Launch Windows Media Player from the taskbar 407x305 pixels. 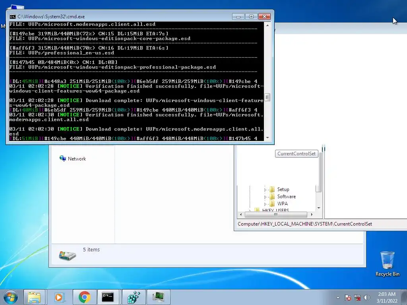pyautogui.click(x=59, y=297)
